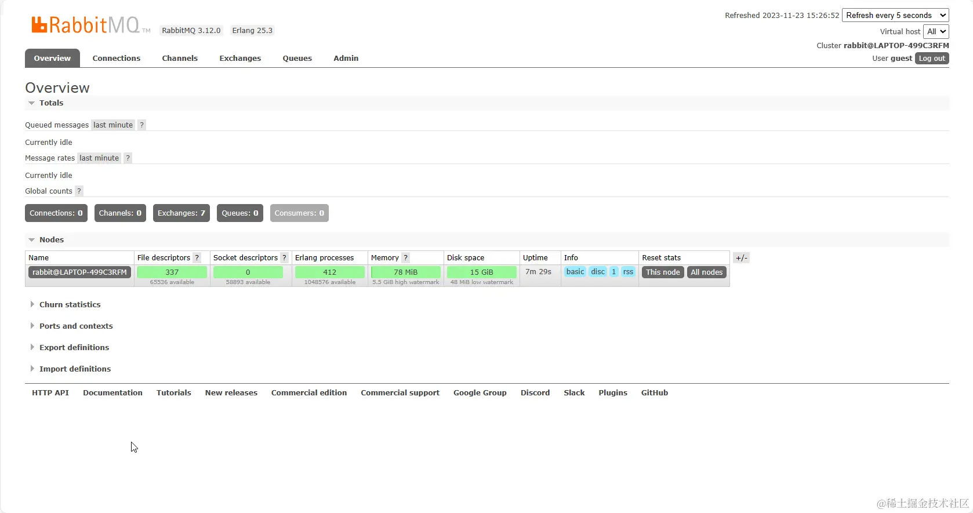Click the RabbitMQ logo
Image resolution: width=973 pixels, height=513 pixels.
pos(90,25)
